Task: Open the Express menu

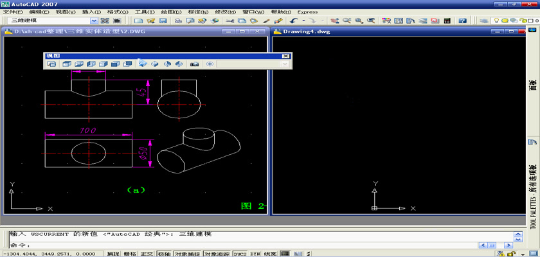Action: (x=307, y=12)
